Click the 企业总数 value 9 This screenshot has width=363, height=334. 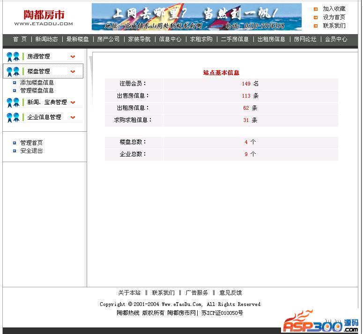pos(246,154)
